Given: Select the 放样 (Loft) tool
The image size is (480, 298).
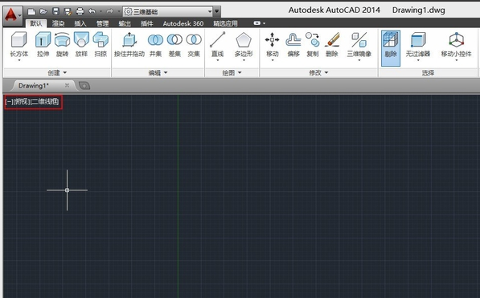Looking at the screenshot, I should point(81,44).
